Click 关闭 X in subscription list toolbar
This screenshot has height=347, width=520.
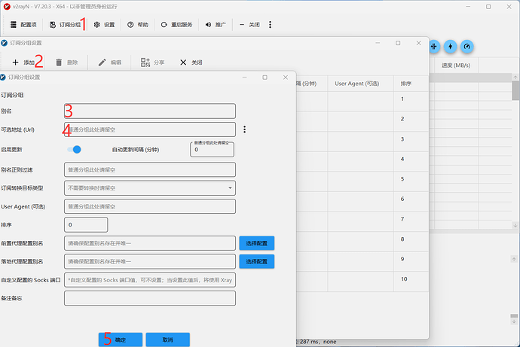pyautogui.click(x=191, y=62)
